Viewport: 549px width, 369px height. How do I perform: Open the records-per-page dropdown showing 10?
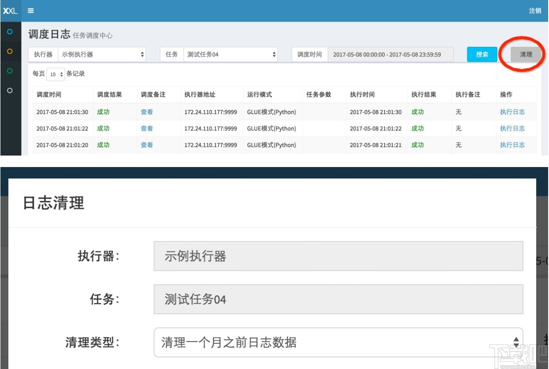tap(56, 74)
